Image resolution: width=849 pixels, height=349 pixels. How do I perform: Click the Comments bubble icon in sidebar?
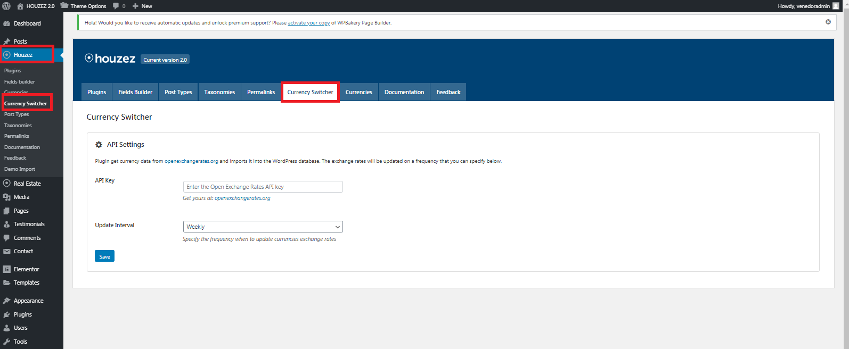(x=7, y=238)
